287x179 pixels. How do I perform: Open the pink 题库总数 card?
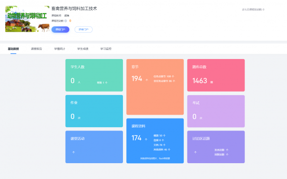[216, 75]
